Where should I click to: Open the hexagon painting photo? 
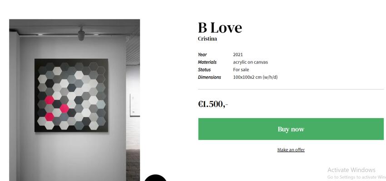point(74,100)
